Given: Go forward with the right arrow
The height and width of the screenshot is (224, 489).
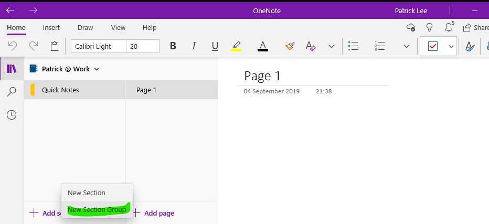Looking at the screenshot, I should [33, 10].
